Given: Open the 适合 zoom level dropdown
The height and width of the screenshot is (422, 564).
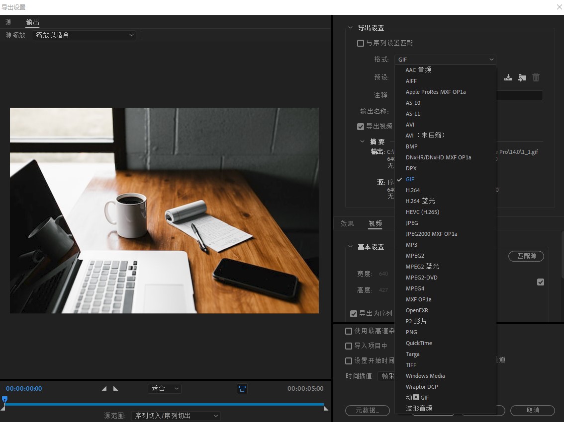Looking at the screenshot, I should coord(165,389).
